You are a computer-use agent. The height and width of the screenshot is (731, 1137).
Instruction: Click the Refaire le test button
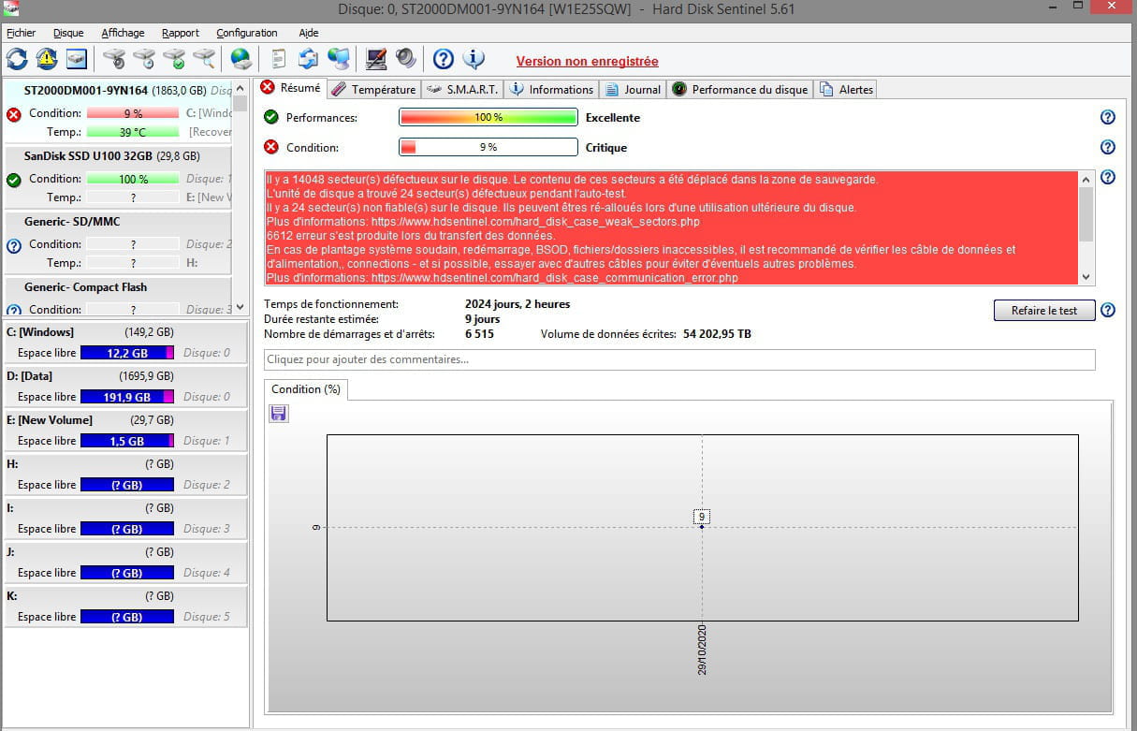click(x=1044, y=311)
